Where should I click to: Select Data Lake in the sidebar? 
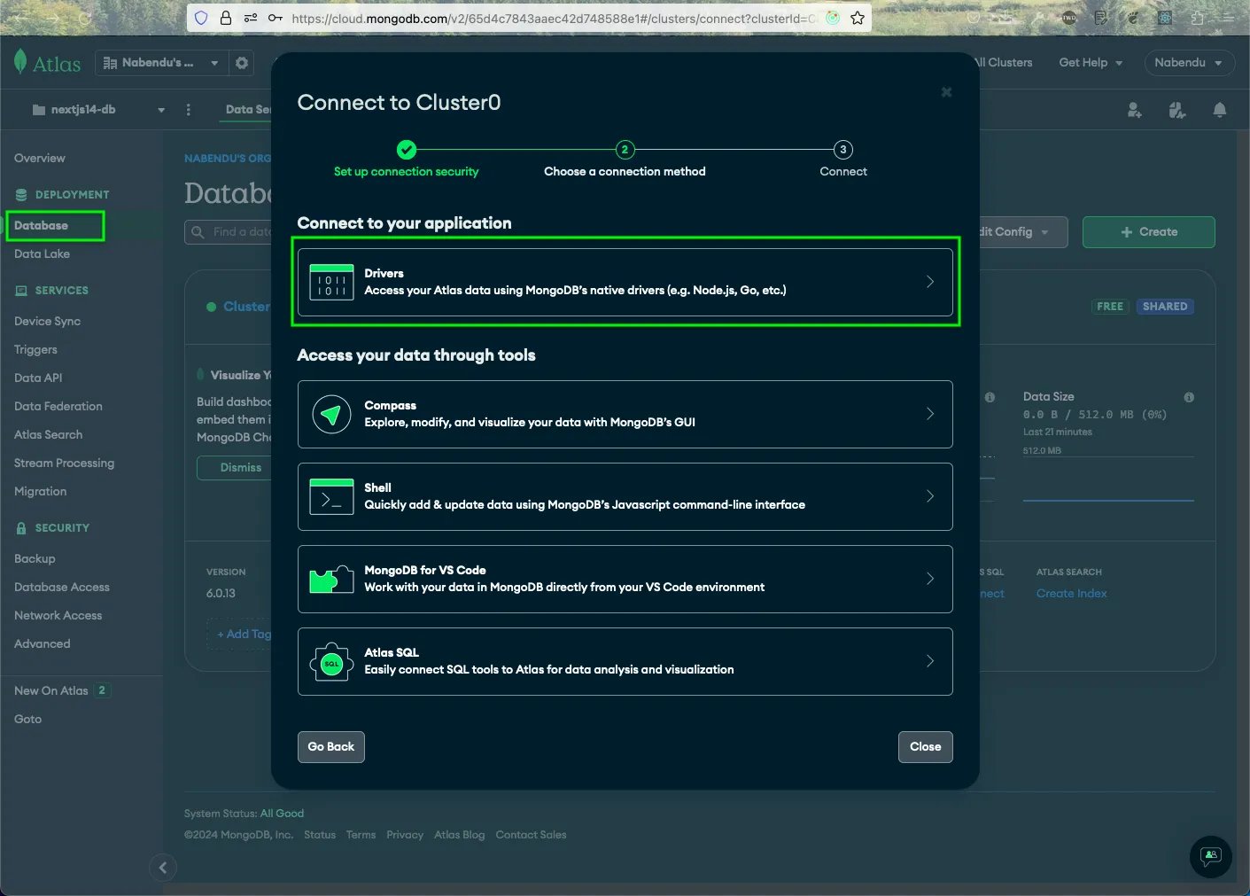42,254
